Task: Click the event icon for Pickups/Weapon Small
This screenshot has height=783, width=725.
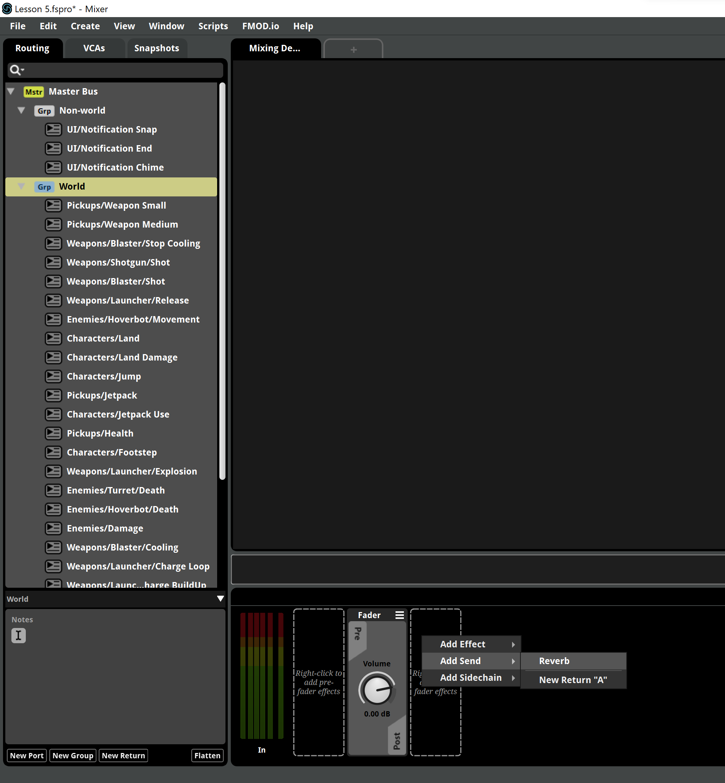Action: point(53,206)
